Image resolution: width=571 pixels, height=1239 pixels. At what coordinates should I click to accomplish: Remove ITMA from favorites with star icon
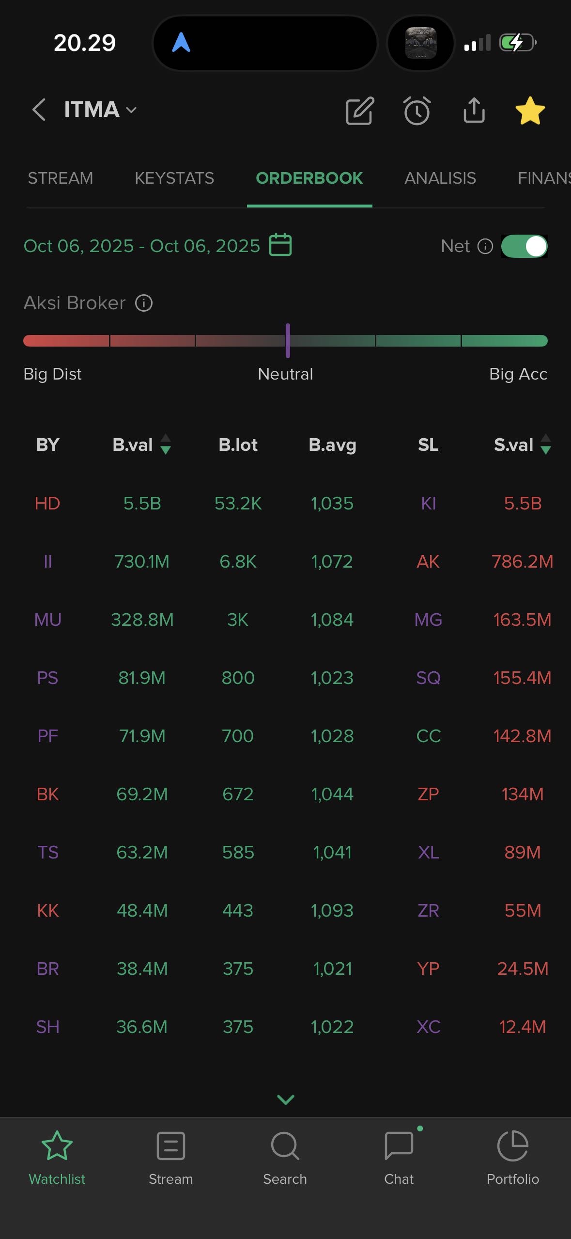(x=530, y=111)
